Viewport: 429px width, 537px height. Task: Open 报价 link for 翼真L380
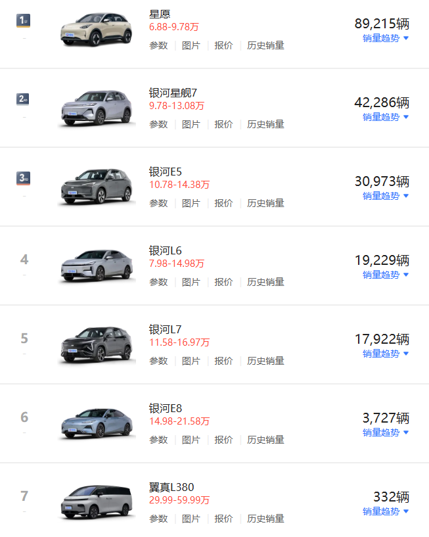[x=223, y=519]
